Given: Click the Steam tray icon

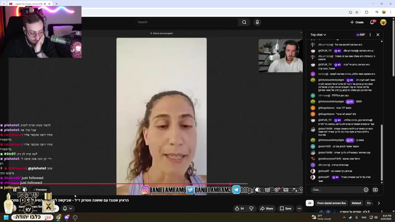Looking at the screenshot, I should (x=350, y=217).
